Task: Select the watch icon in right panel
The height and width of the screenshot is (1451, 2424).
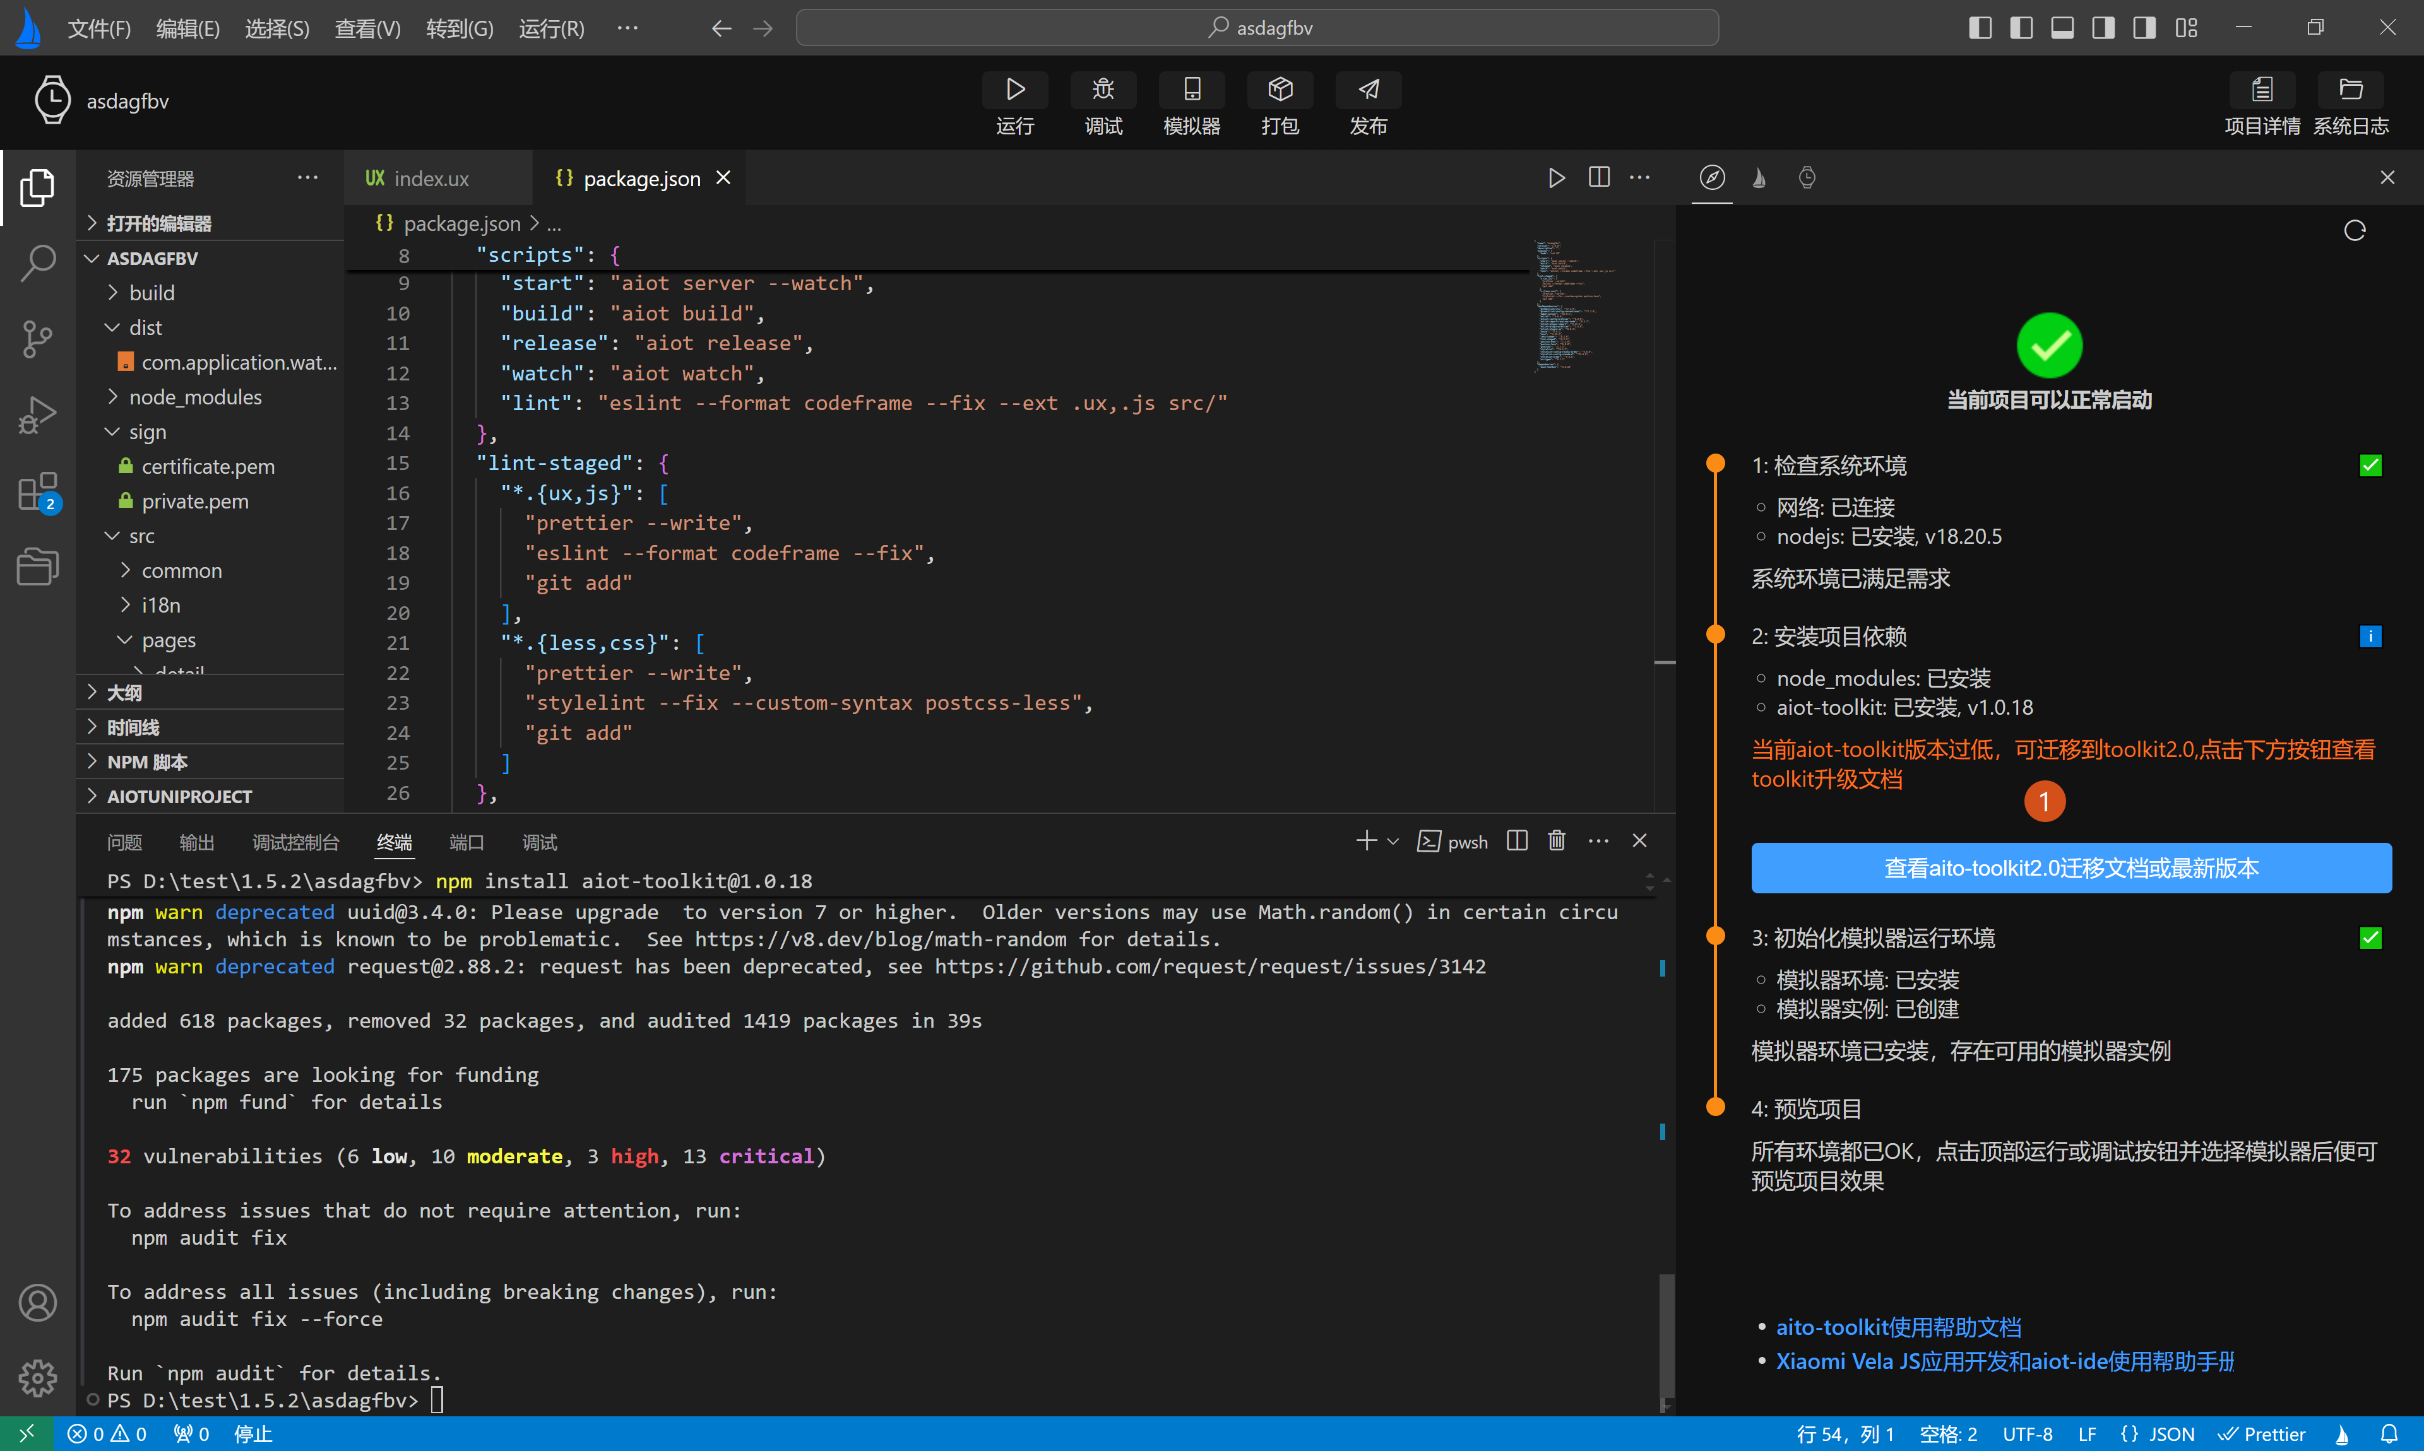Action: pos(1807,177)
